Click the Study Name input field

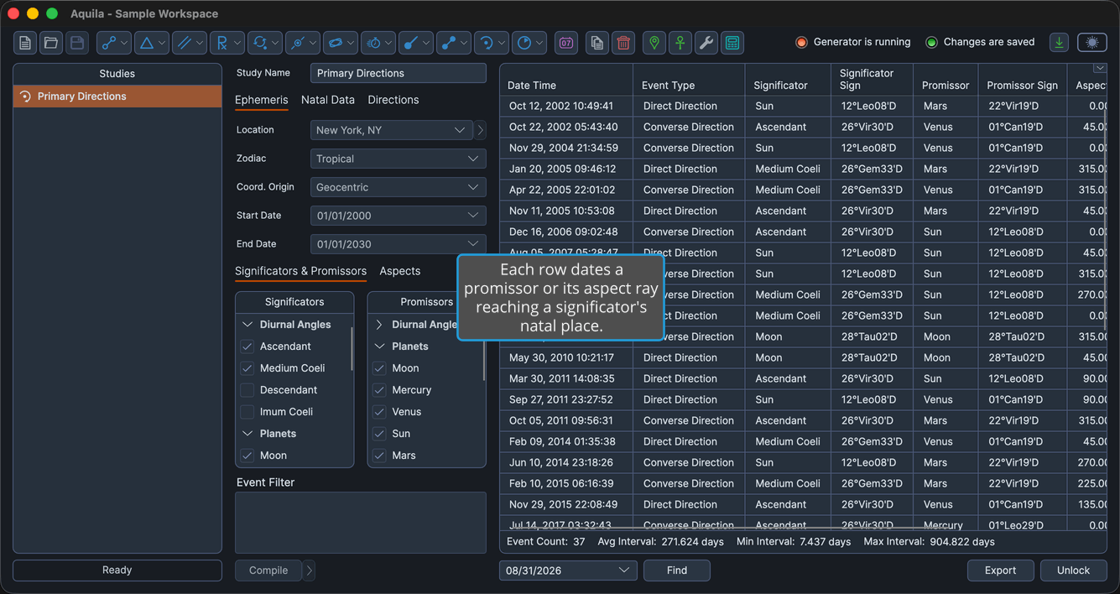(399, 73)
